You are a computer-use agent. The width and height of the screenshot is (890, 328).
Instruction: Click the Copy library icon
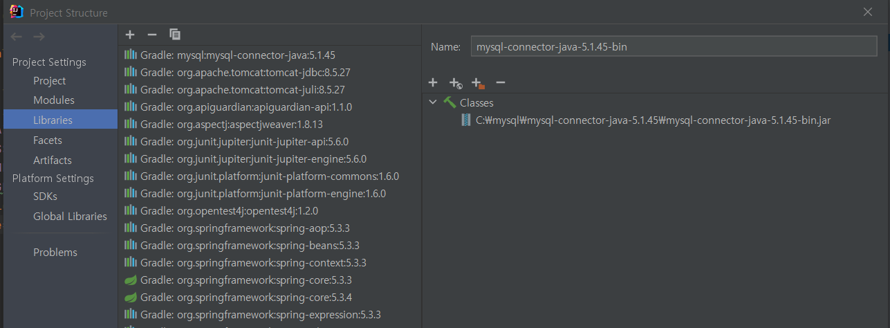click(175, 35)
